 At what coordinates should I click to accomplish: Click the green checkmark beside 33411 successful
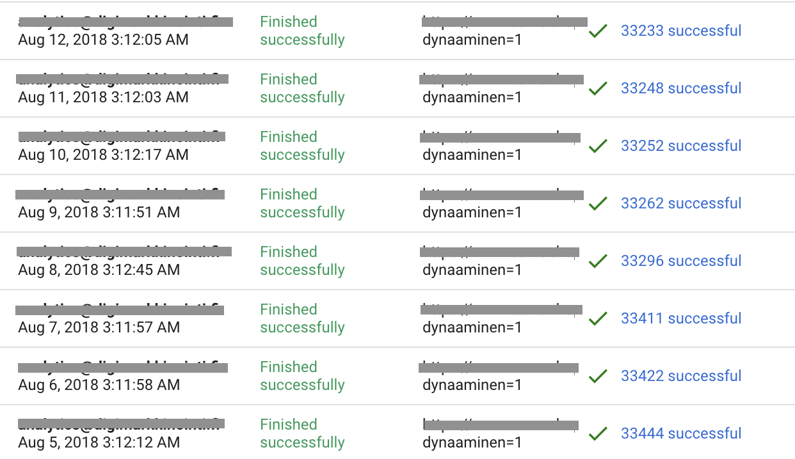pyautogui.click(x=598, y=318)
